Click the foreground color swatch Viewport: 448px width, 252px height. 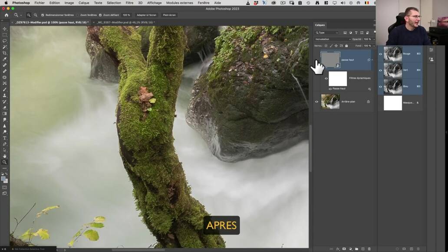3,179
